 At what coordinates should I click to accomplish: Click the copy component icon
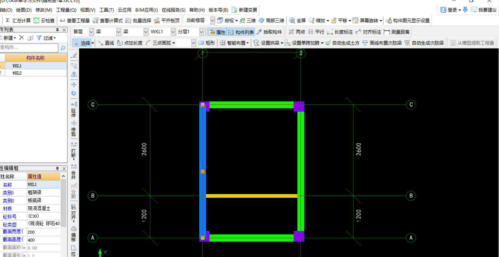30,38
